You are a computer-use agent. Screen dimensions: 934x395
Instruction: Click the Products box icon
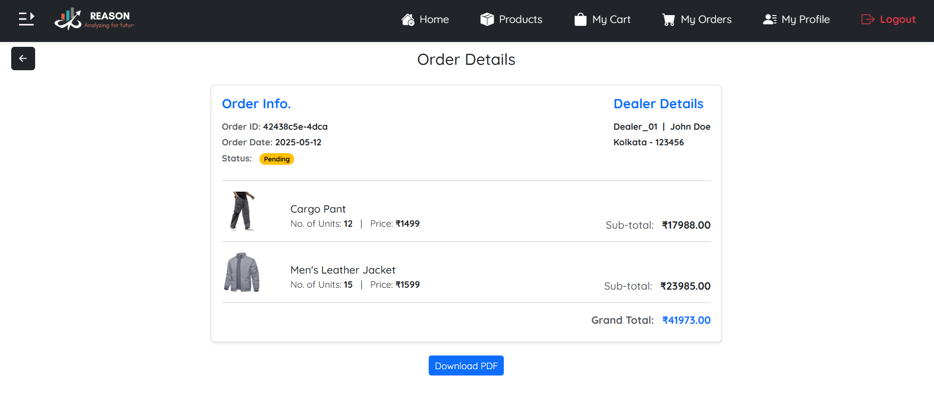click(x=487, y=20)
